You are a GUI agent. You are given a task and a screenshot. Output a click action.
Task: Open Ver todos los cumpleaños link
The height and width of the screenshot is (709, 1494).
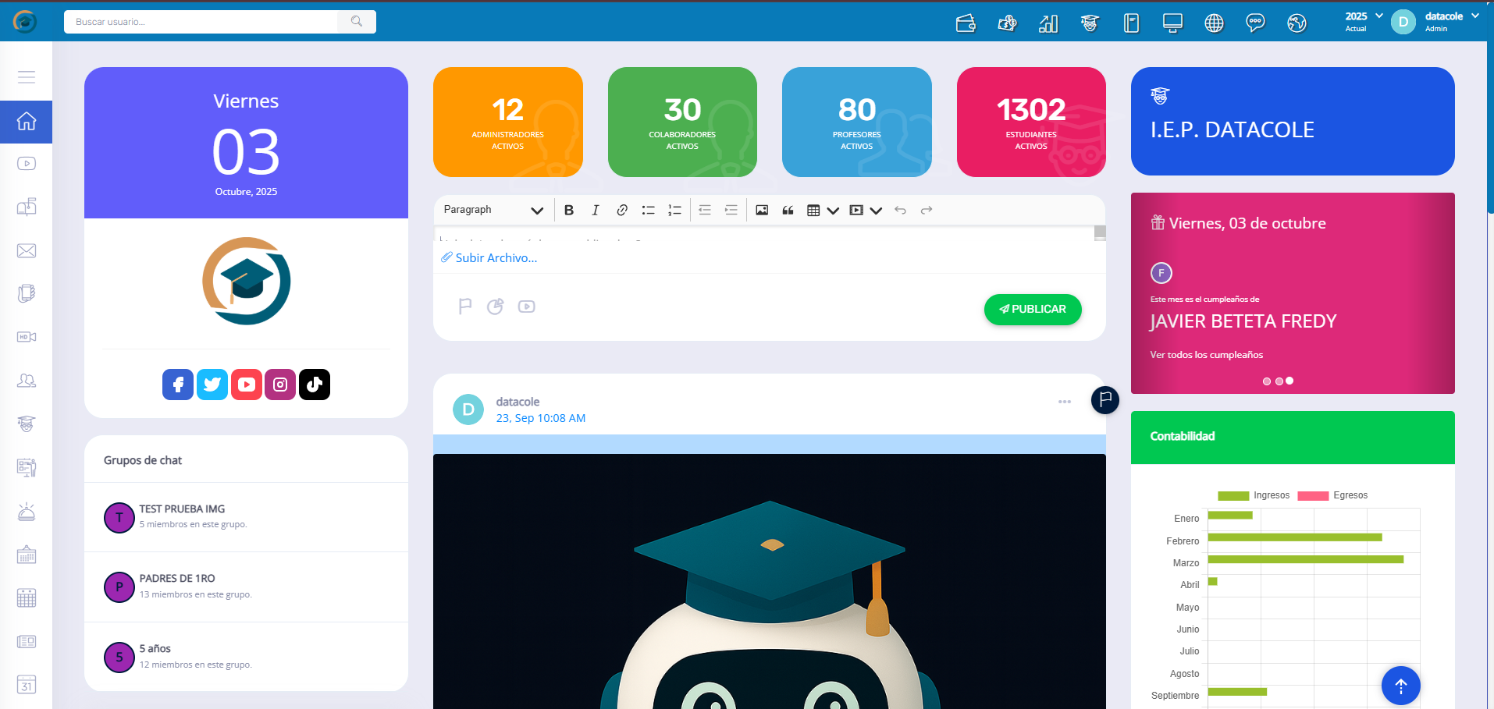point(1206,355)
